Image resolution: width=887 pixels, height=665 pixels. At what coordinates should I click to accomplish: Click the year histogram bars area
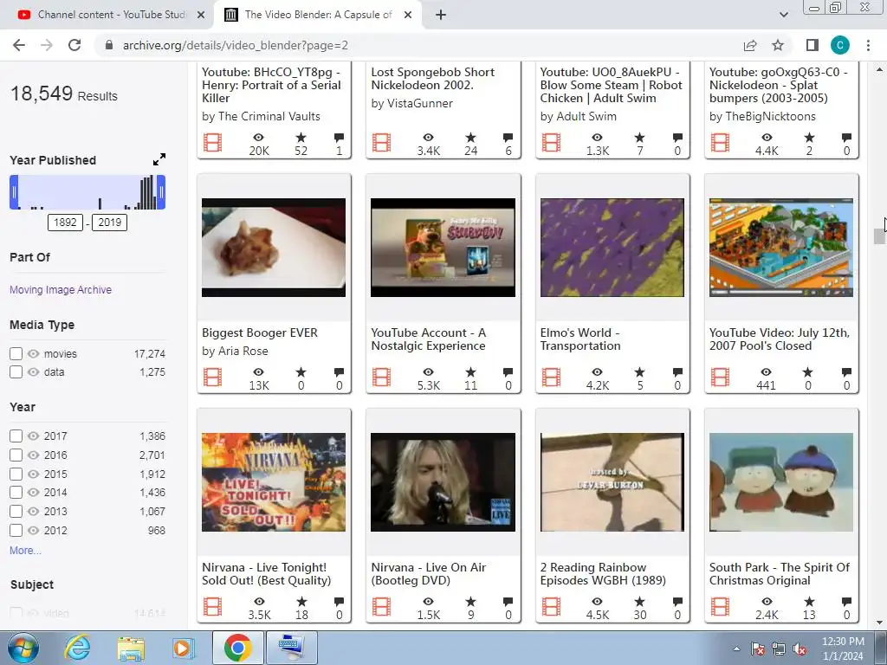[87, 192]
